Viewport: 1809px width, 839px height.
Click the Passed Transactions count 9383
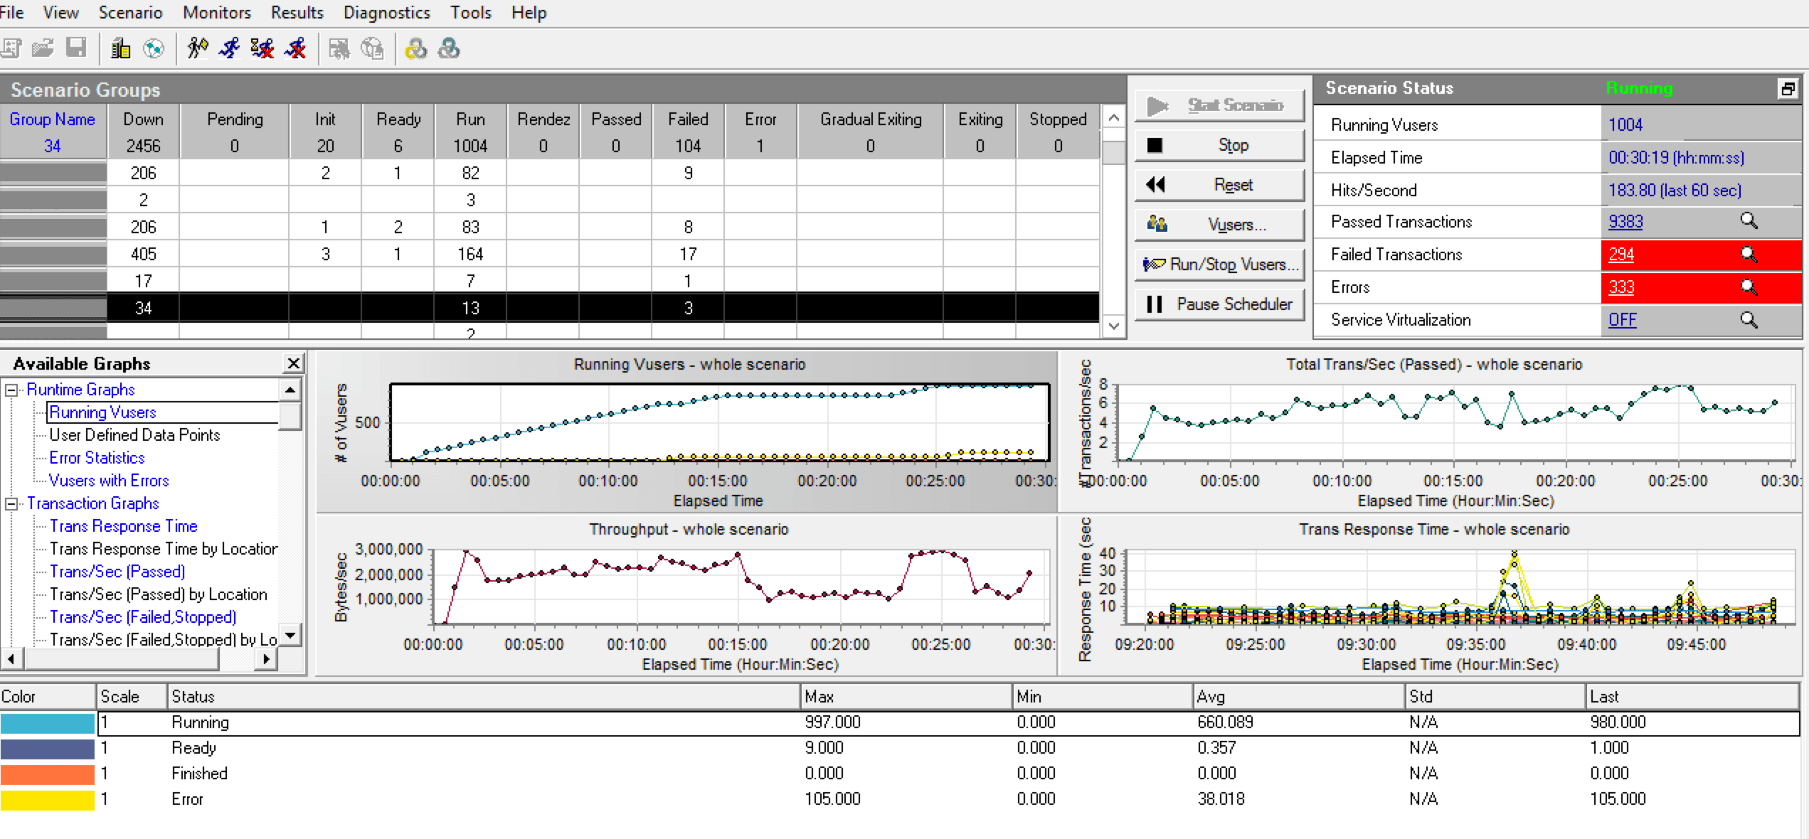point(1625,221)
